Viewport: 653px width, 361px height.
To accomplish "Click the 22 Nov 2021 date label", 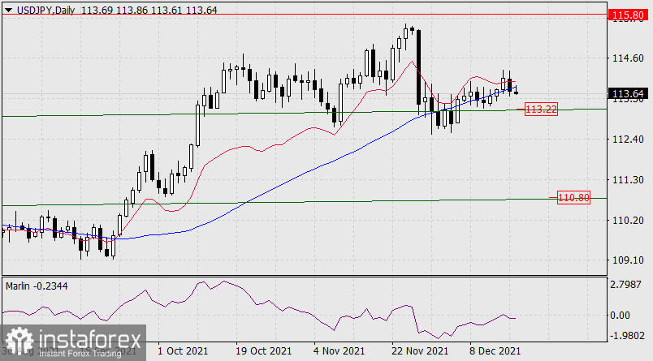I will coord(420,350).
